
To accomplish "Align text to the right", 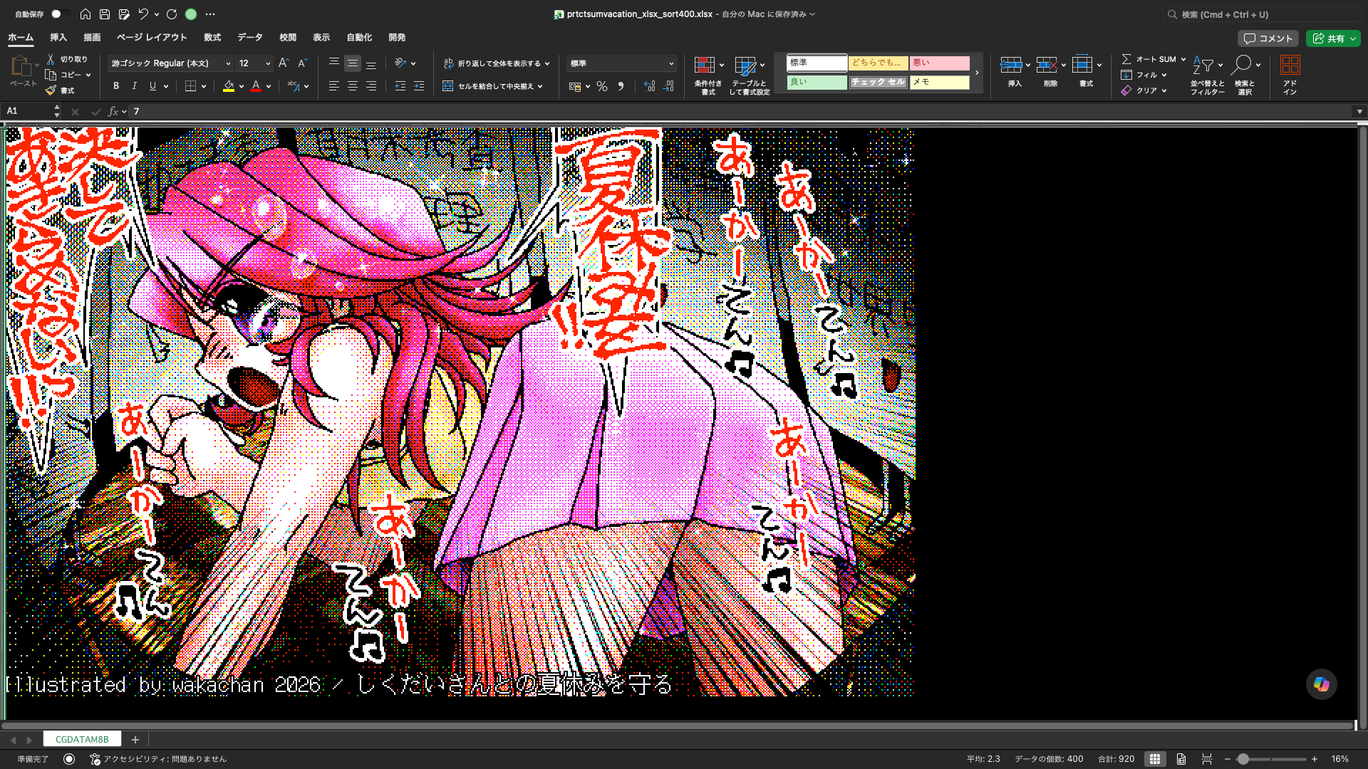I will point(371,86).
